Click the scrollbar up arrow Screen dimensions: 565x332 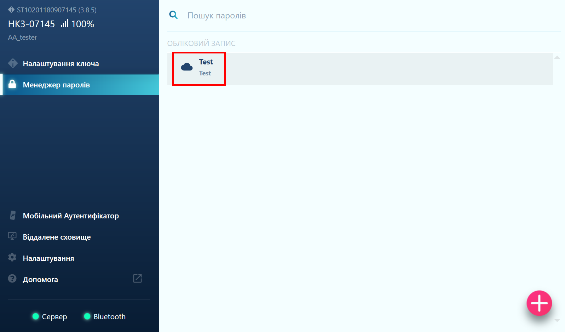pyautogui.click(x=557, y=57)
